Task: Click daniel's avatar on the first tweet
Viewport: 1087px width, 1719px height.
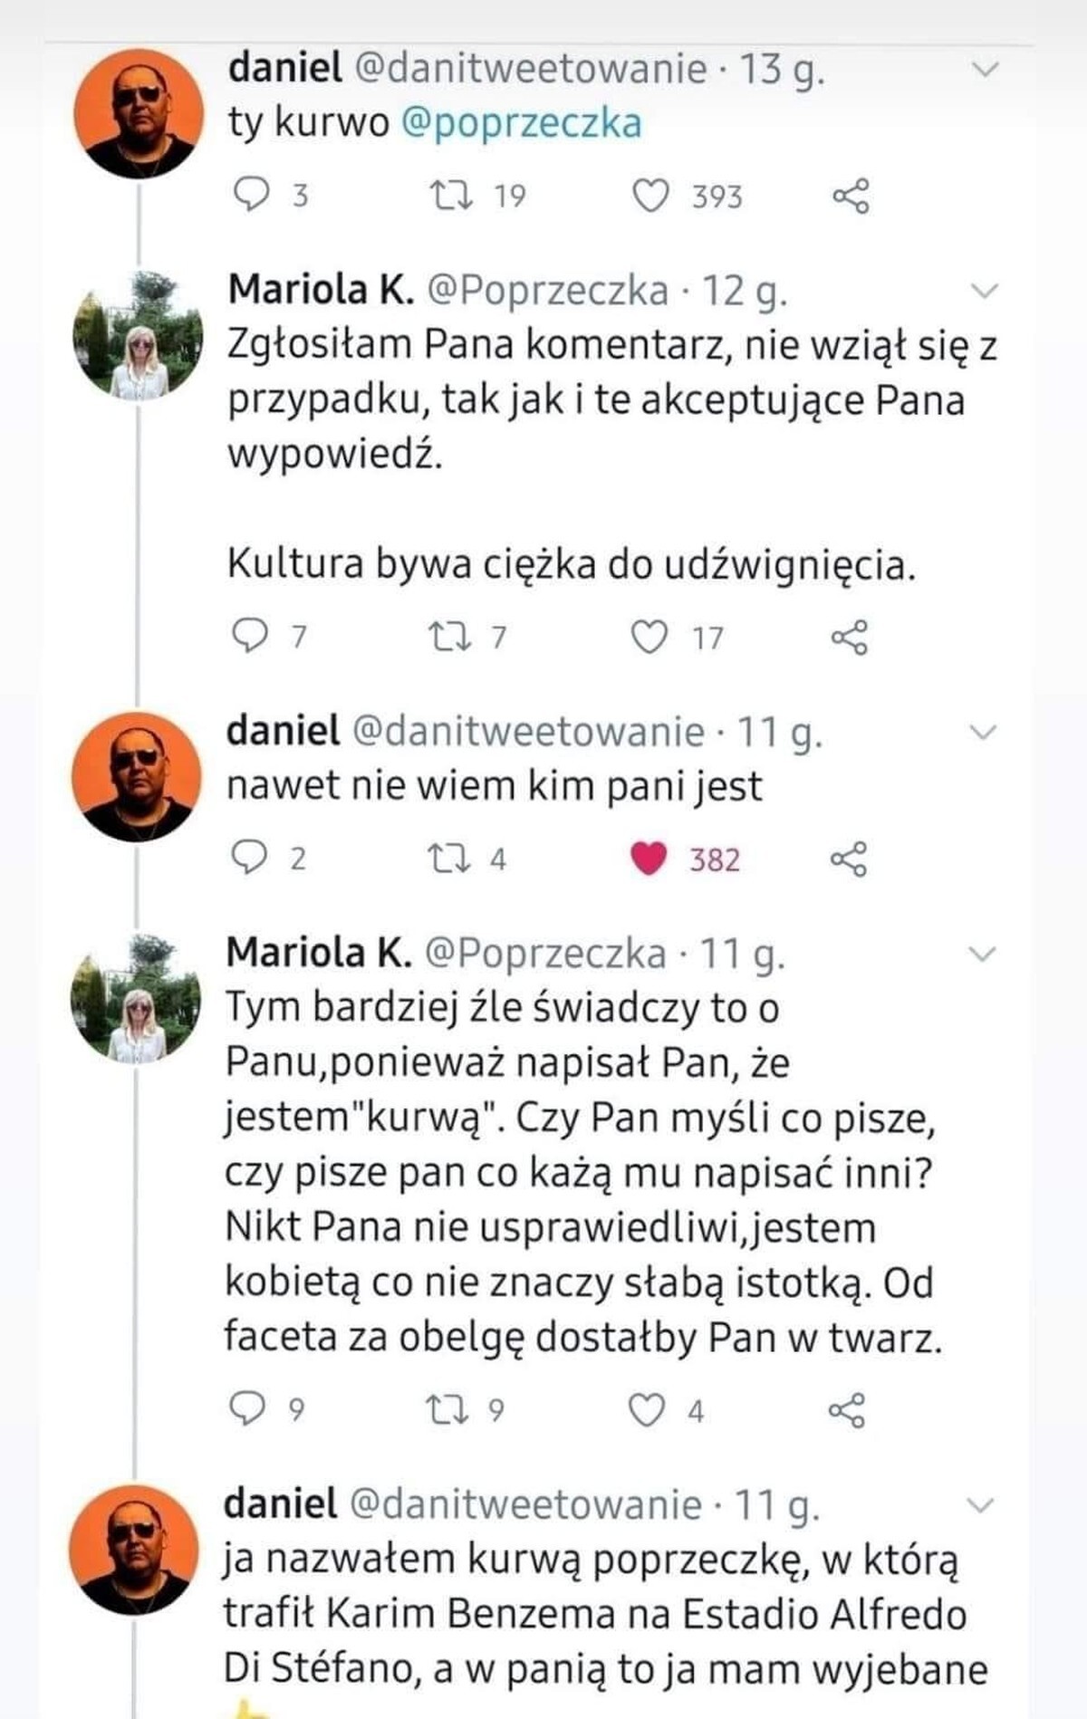Action: click(x=139, y=113)
